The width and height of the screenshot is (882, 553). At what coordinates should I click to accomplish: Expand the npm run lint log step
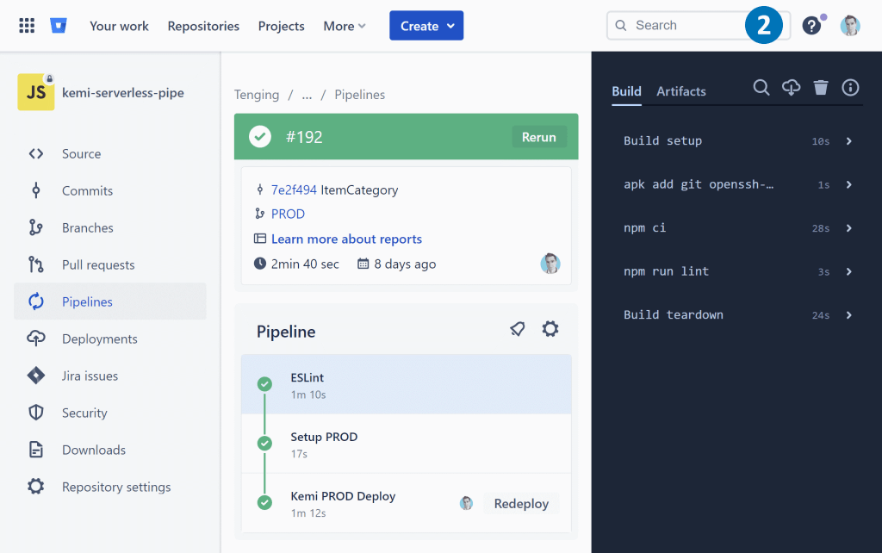point(848,271)
